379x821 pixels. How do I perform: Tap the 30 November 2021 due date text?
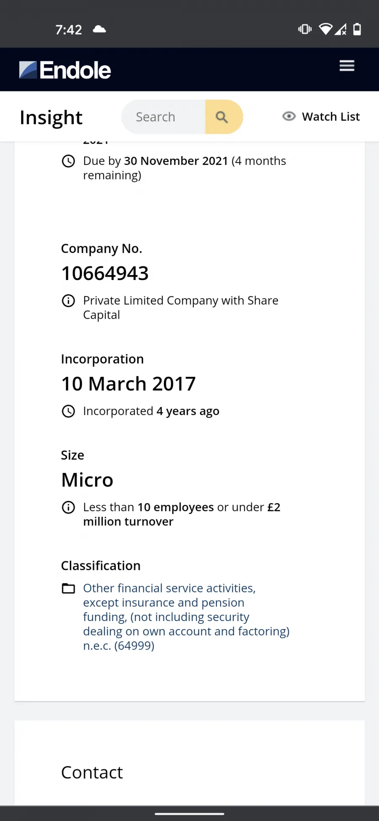tap(176, 161)
